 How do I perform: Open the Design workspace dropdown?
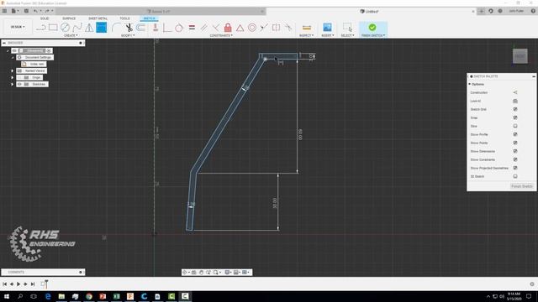click(x=18, y=27)
